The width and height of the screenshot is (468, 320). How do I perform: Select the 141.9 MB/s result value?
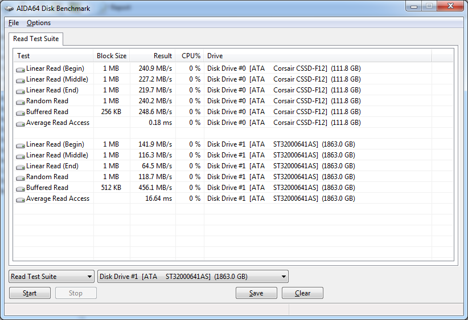155,144
